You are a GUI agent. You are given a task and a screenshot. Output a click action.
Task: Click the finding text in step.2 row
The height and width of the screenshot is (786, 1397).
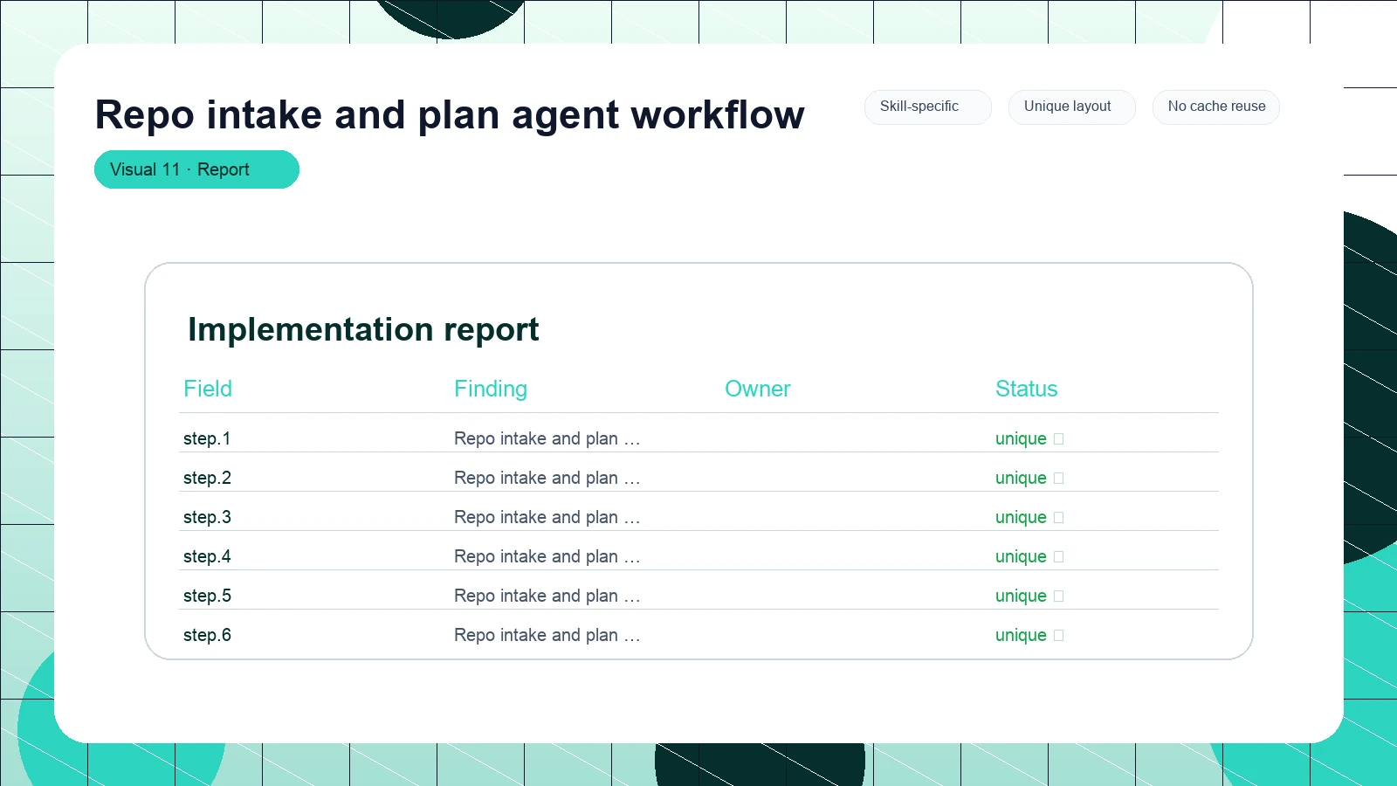tap(547, 478)
